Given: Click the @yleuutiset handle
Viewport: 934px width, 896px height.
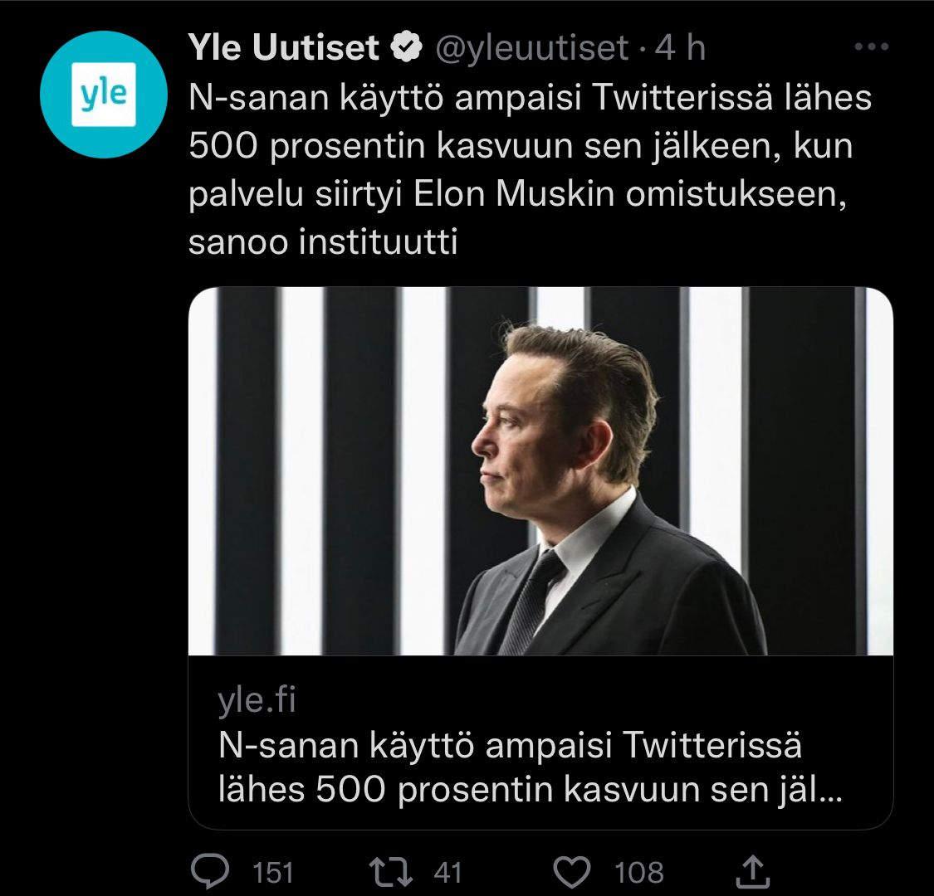Looking at the screenshot, I should pyautogui.click(x=532, y=49).
